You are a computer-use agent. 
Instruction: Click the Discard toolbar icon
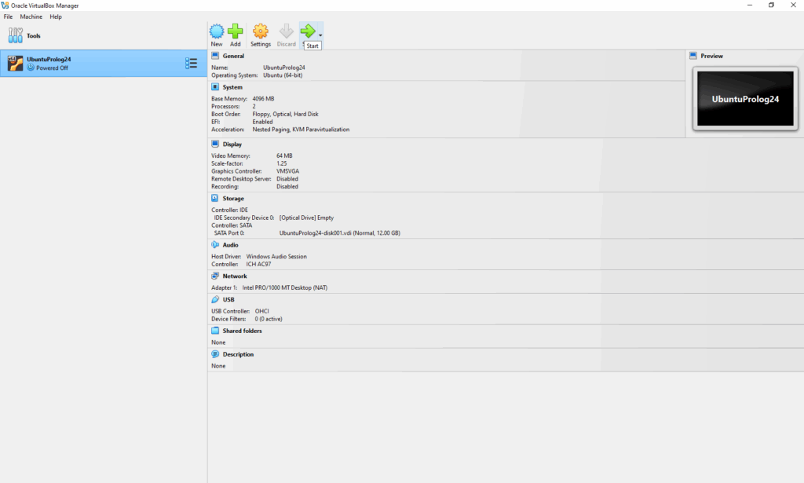coord(286,31)
